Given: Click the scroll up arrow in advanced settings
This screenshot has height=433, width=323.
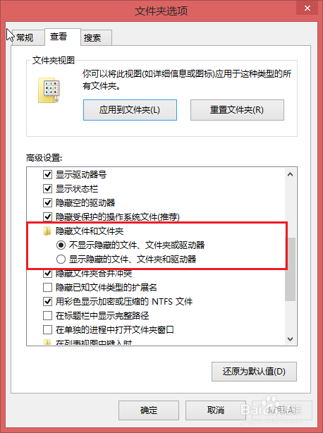Looking at the screenshot, I should click(290, 174).
